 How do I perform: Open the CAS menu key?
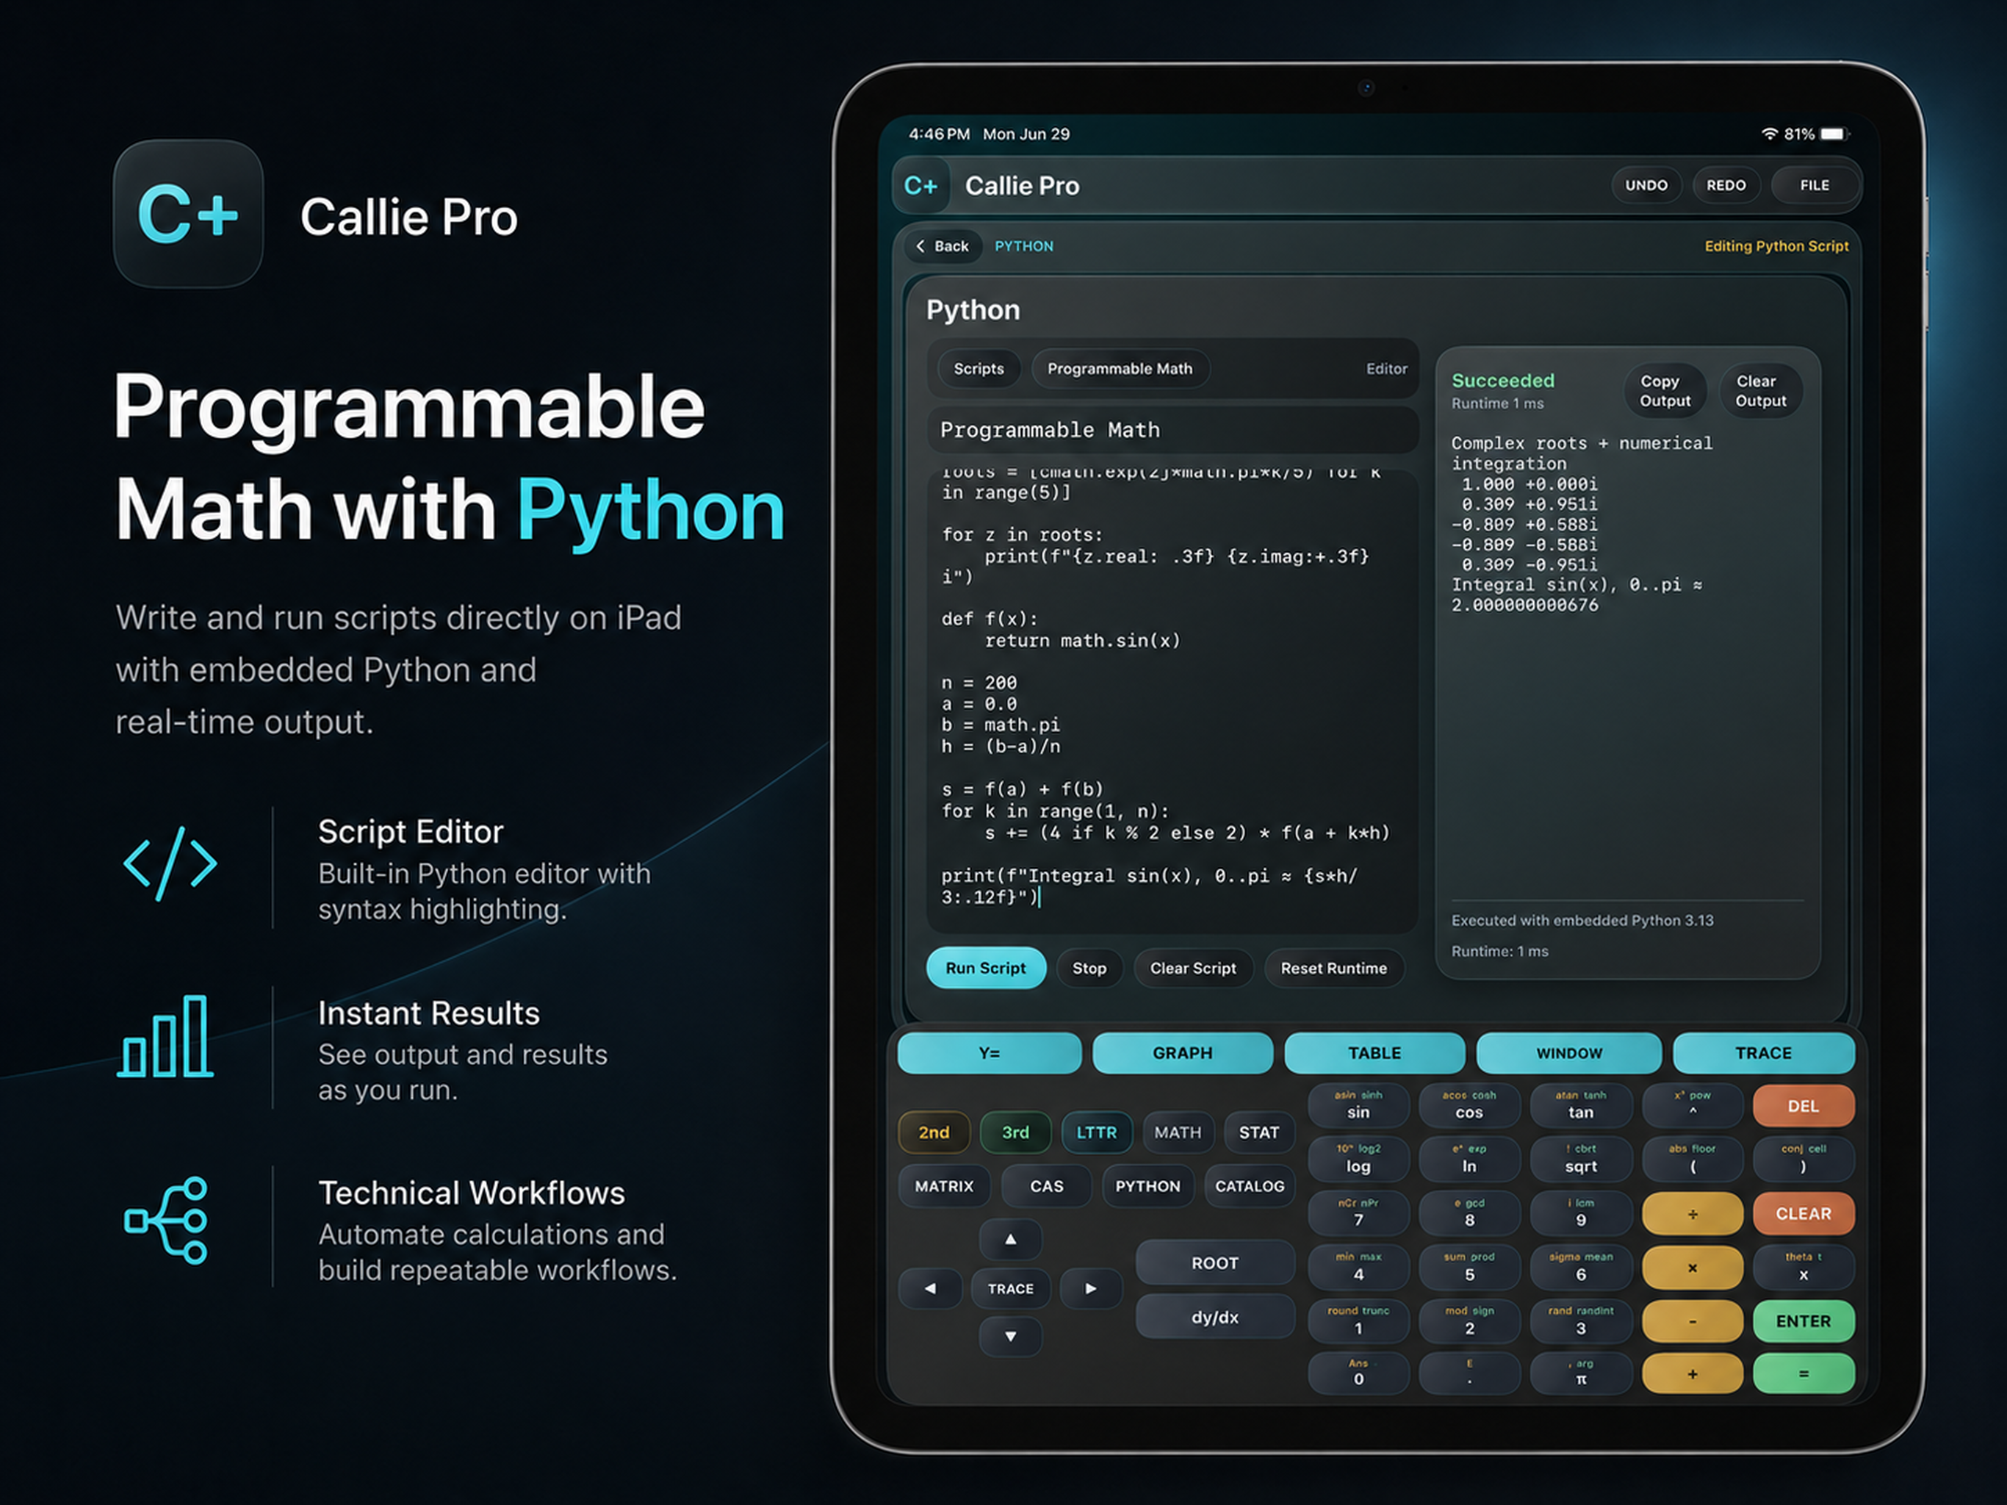click(x=1046, y=1185)
